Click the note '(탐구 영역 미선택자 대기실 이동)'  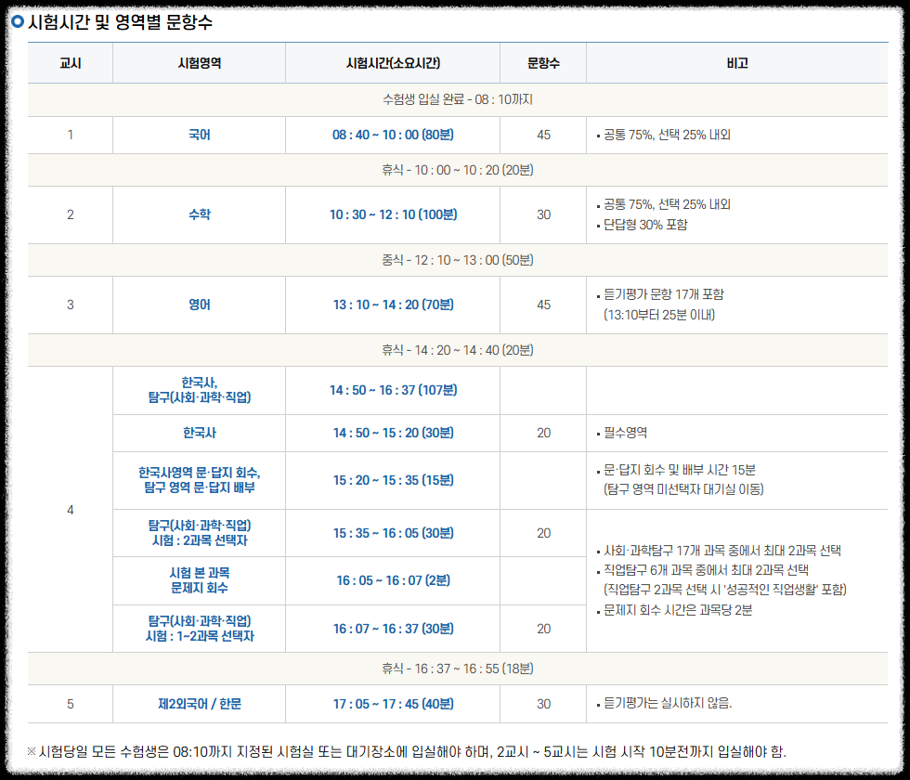point(683,489)
